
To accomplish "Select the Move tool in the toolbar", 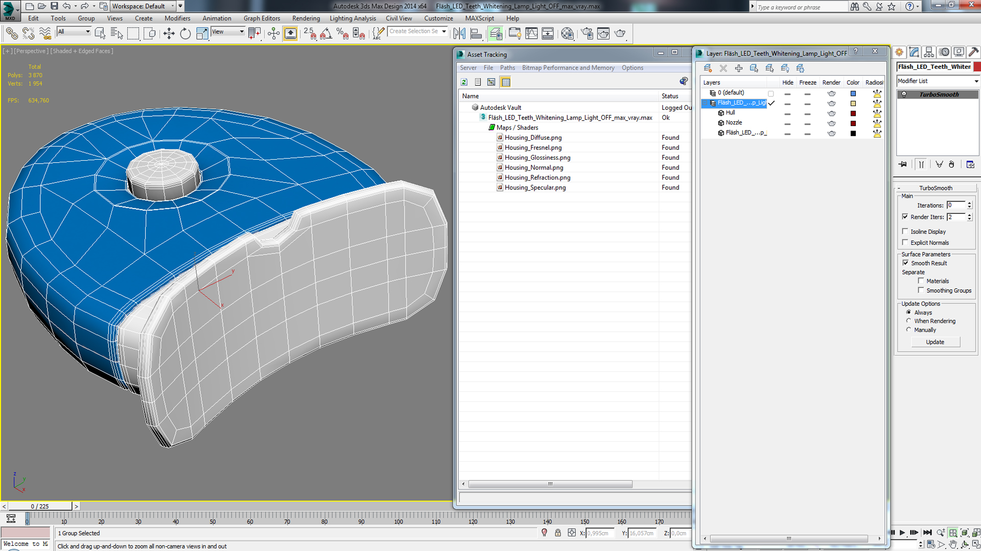I will coord(169,34).
